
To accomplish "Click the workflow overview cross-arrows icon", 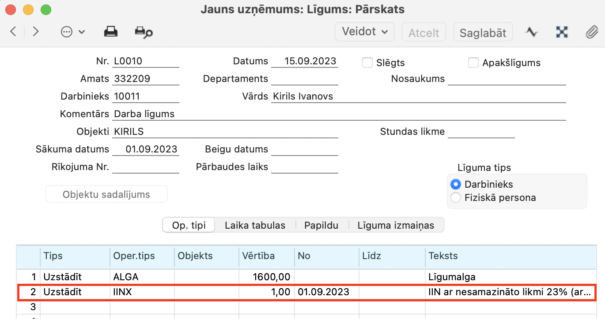I will 561,32.
